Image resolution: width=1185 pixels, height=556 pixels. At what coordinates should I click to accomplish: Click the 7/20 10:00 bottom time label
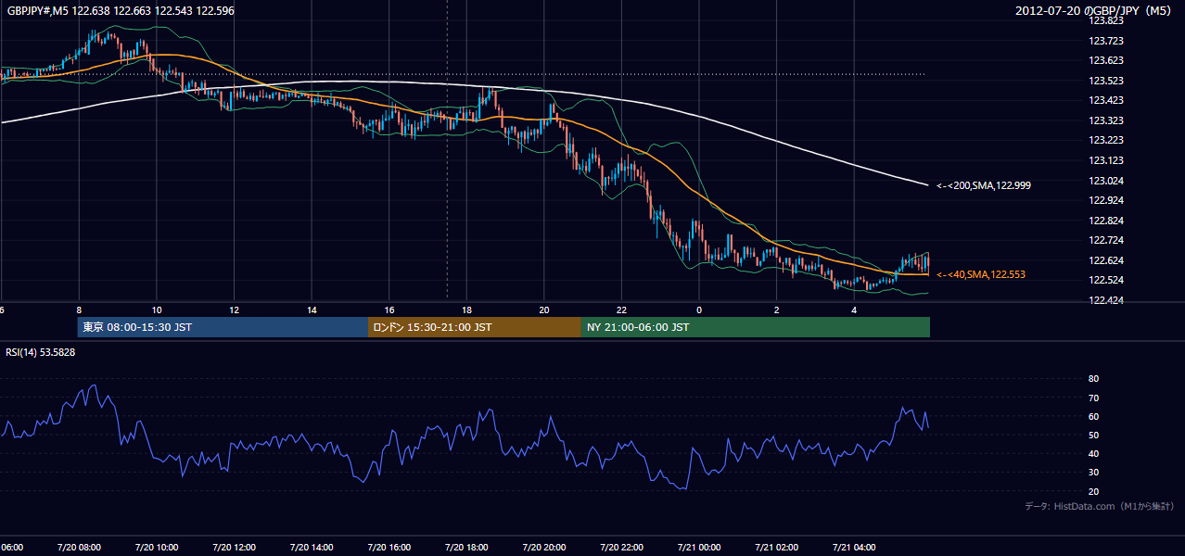point(156,547)
